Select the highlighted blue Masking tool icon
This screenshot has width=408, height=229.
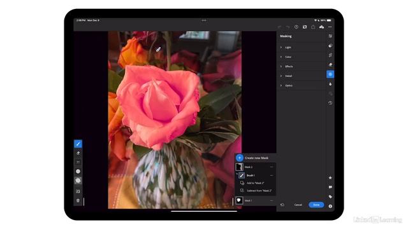(330, 74)
